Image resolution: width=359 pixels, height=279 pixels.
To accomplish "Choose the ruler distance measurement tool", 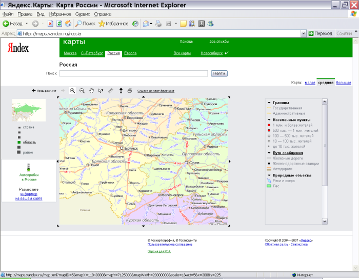I will [x=110, y=90].
